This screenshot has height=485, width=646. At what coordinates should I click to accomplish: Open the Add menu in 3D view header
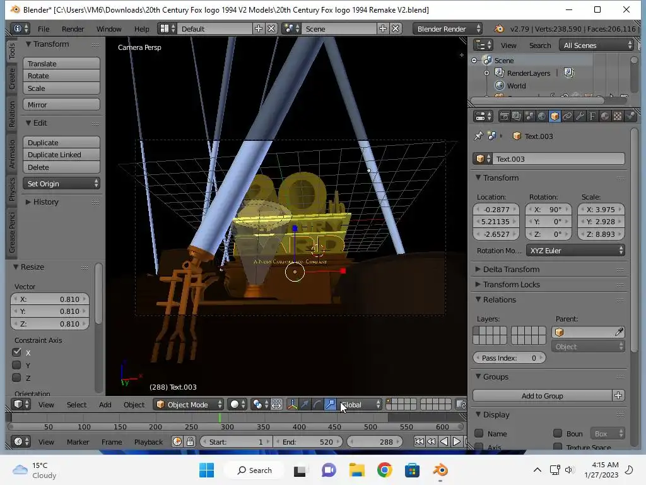(x=105, y=405)
